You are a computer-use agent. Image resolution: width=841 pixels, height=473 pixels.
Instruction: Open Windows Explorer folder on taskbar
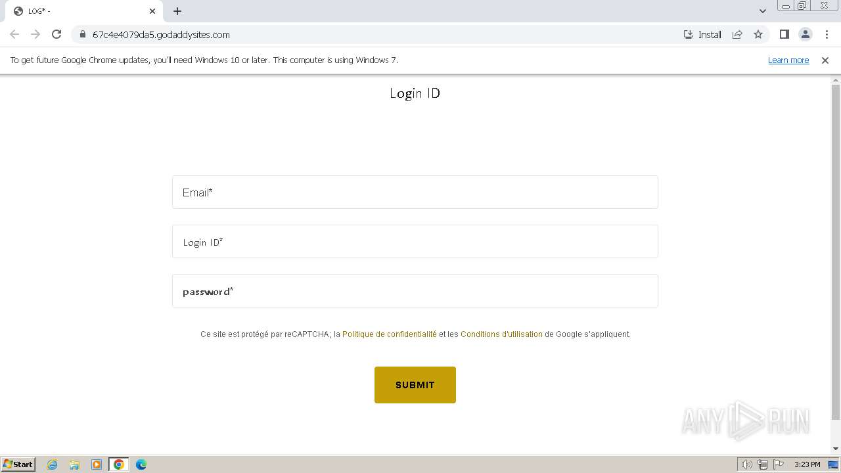pos(74,464)
